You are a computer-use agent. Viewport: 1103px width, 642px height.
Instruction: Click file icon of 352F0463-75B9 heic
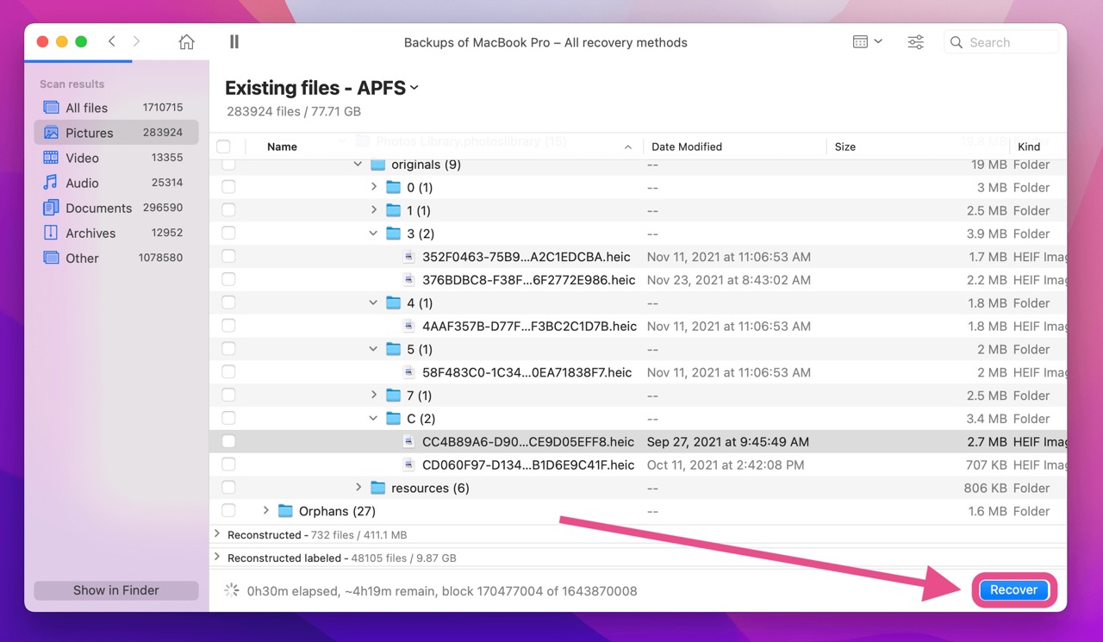(409, 257)
